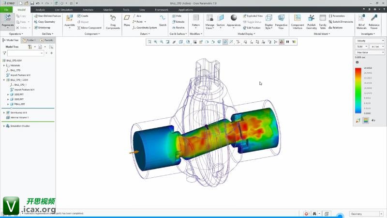The height and width of the screenshot is (218, 387).
Task: Open the m/sec units dropdown
Action: click(377, 47)
